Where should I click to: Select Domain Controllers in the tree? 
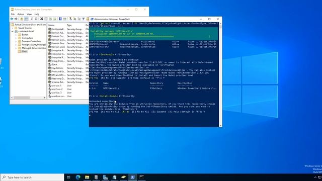[x=31, y=41]
